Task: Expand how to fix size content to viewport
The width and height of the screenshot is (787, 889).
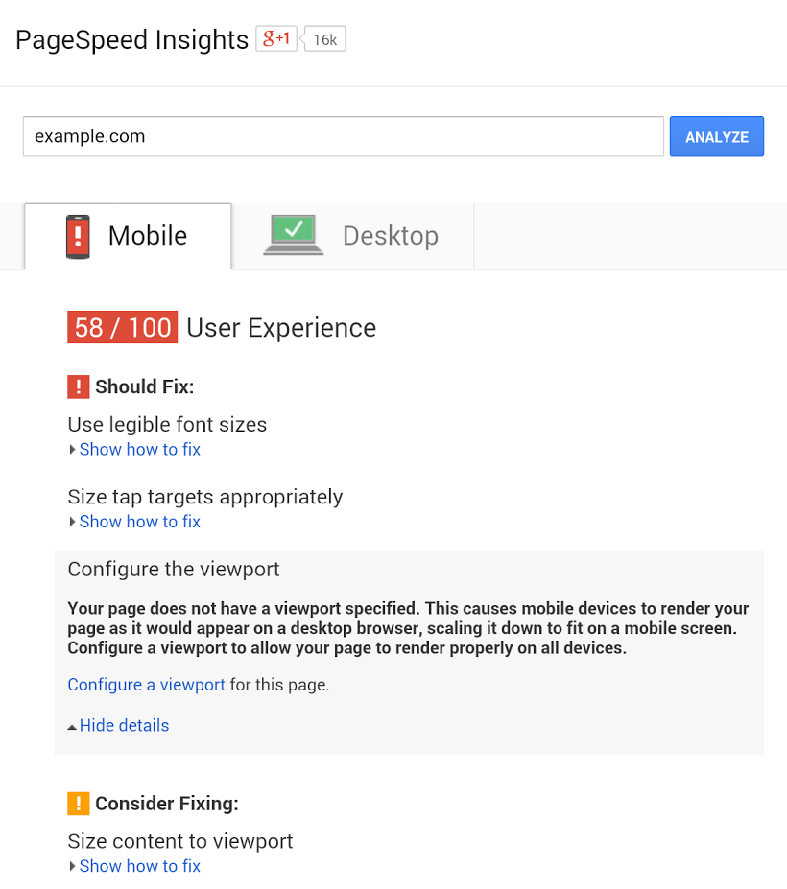Action: [x=139, y=866]
